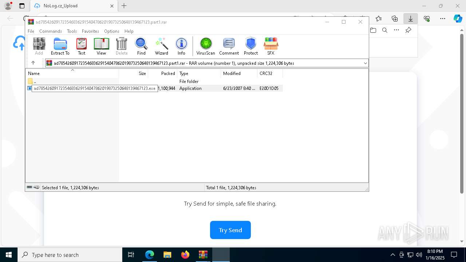The height and width of the screenshot is (262, 466).
Task: Click the Application type cell
Action: coord(190,88)
